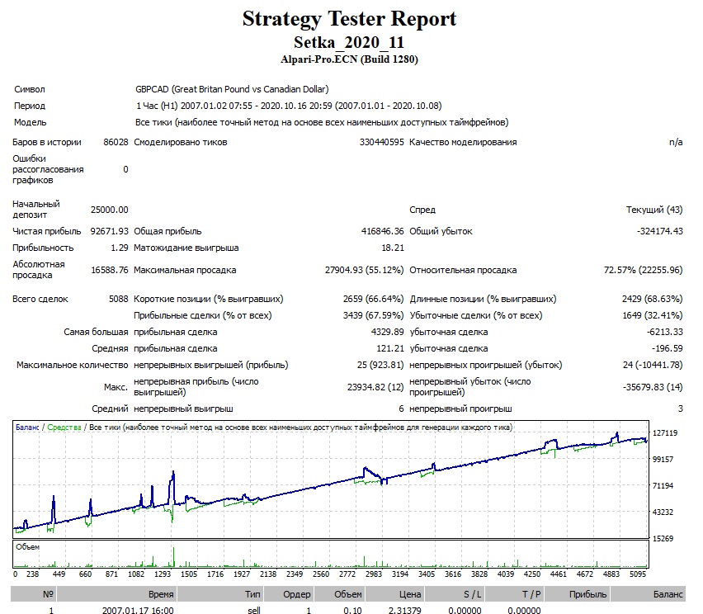Image resolution: width=703 pixels, height=614 pixels.
Task: Click the S / L column header
Action: coord(455,594)
